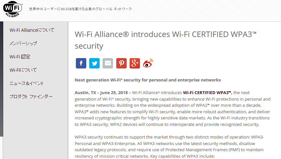
Task: Go to the Wi-Fiについて section
Action: click(x=23, y=70)
